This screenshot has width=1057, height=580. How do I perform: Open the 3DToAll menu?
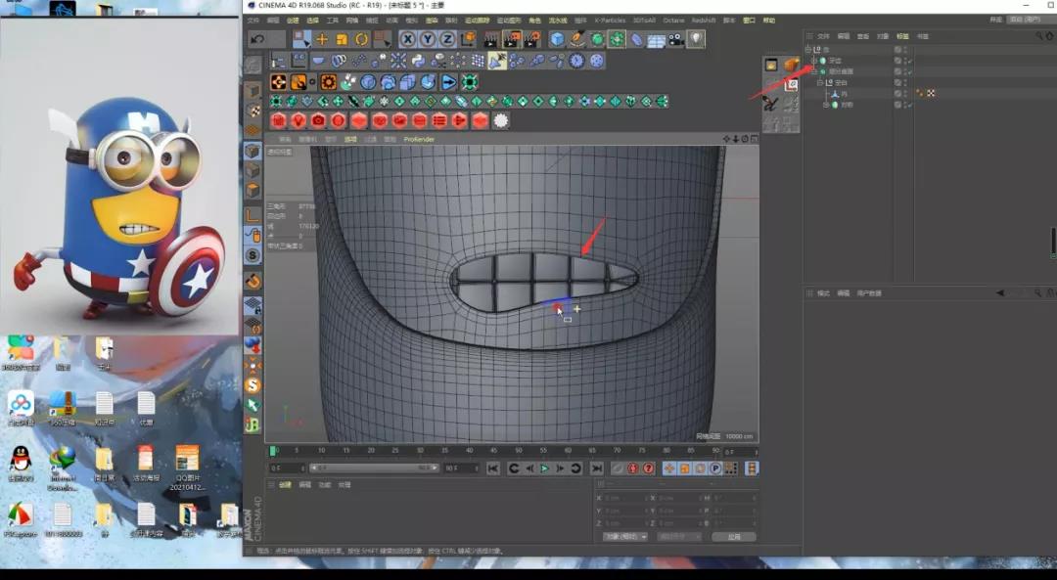point(644,21)
